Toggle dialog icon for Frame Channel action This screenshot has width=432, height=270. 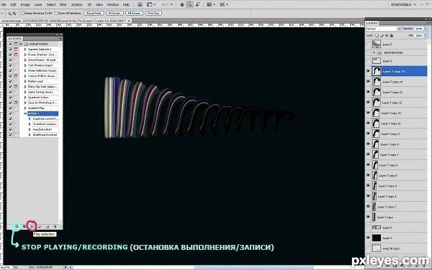[16, 55]
